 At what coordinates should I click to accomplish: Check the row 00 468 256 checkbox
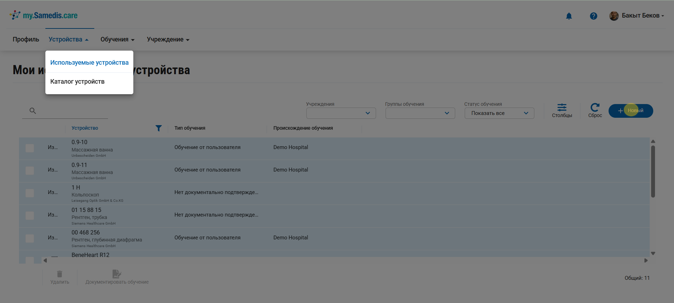point(30,238)
